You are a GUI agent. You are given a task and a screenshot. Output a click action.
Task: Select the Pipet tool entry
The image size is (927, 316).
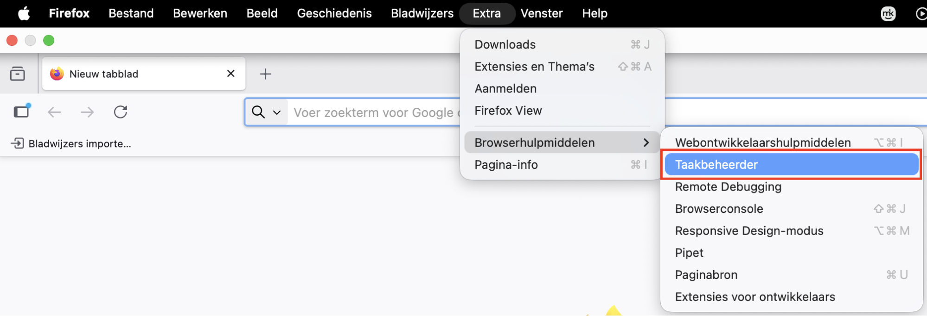point(689,253)
